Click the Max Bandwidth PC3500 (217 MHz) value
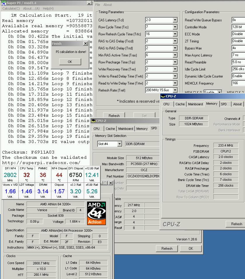Viewport: 245px width, 279px height. [143, 164]
